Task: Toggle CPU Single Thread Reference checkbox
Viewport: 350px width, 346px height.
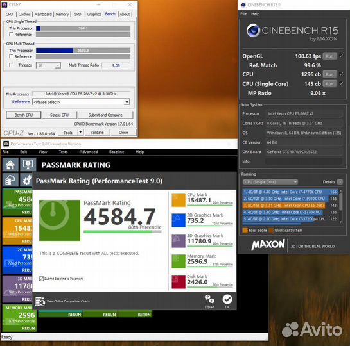Action: click(11, 34)
